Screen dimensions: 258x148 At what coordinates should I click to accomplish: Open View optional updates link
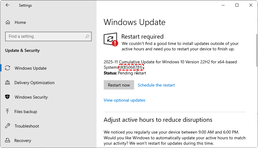(x=124, y=100)
